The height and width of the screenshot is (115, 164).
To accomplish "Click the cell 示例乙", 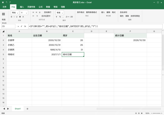I will pyautogui.click(x=19, y=45).
